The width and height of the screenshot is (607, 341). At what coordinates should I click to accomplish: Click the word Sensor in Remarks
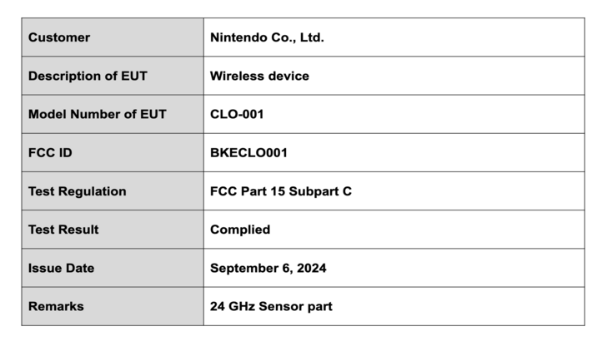click(282, 306)
